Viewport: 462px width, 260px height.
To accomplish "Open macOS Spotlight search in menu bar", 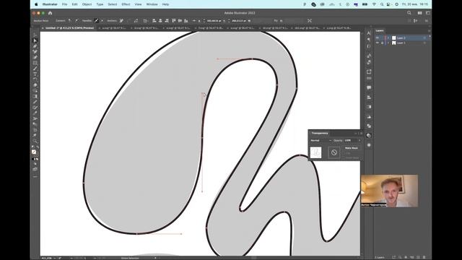I will pyautogui.click(x=382, y=4).
